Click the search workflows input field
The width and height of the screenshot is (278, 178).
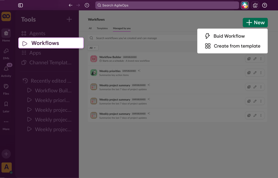[x=142, y=38]
